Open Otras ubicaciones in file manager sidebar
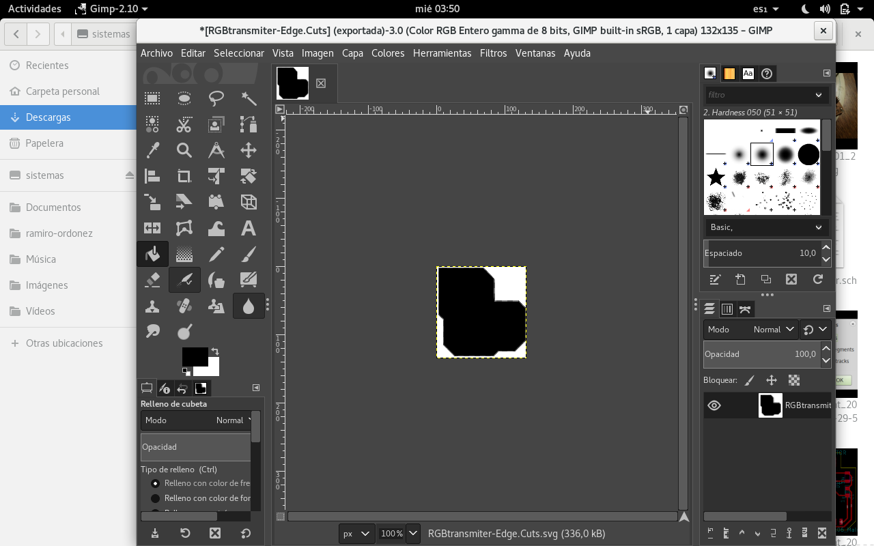Image resolution: width=874 pixels, height=546 pixels. [68, 343]
